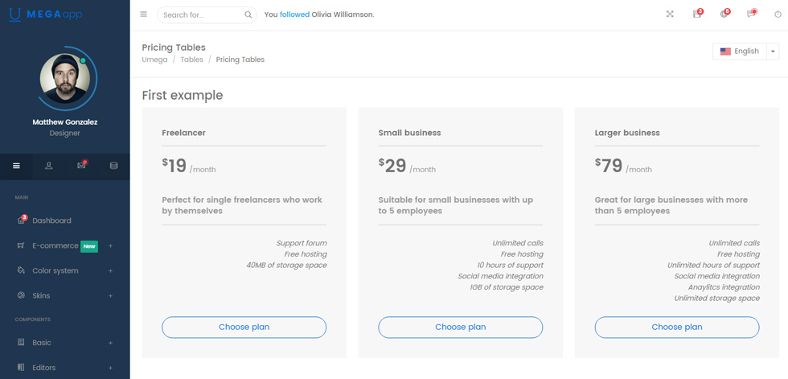
Task: Click '10 hours of support' text
Action: pos(510,266)
